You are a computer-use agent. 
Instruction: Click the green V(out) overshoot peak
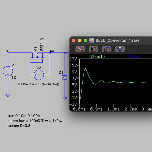pyautogui.click(x=85, y=69)
